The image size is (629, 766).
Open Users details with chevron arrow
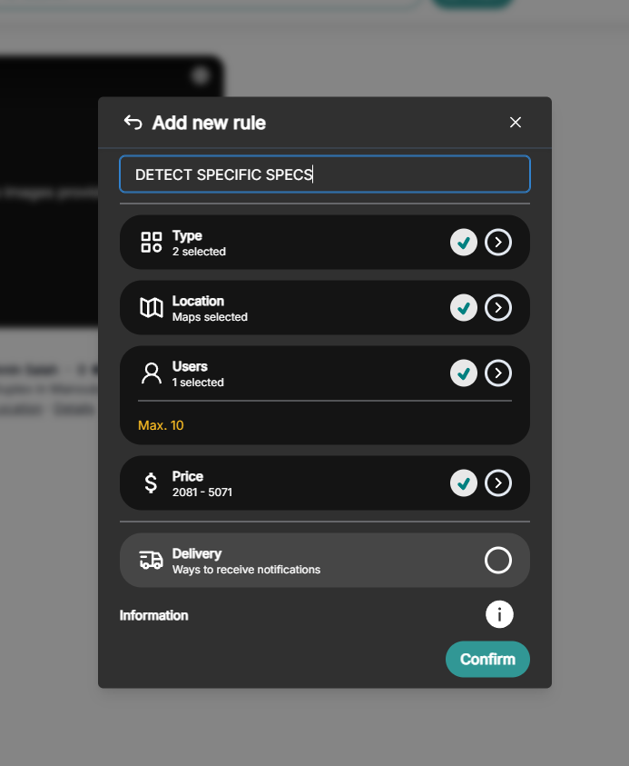coord(498,373)
